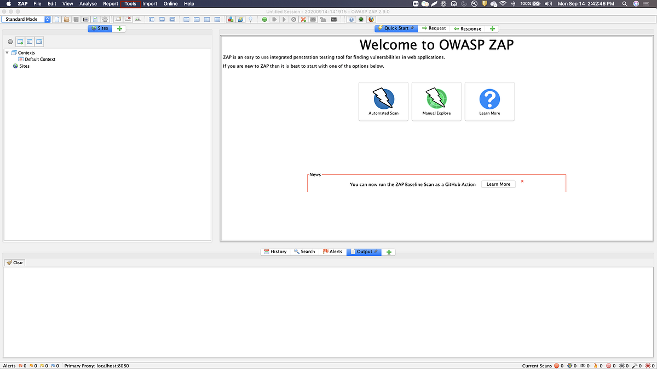Clear the Output panel
The image size is (657, 369).
(x=14, y=262)
